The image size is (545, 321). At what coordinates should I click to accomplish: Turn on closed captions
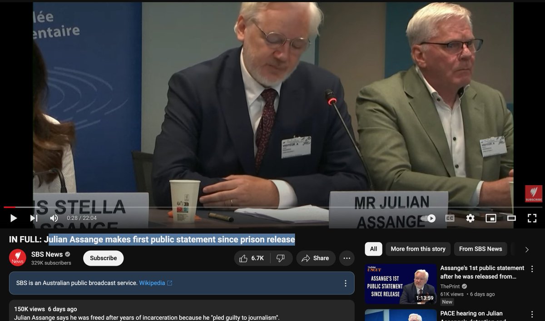pyautogui.click(x=450, y=218)
